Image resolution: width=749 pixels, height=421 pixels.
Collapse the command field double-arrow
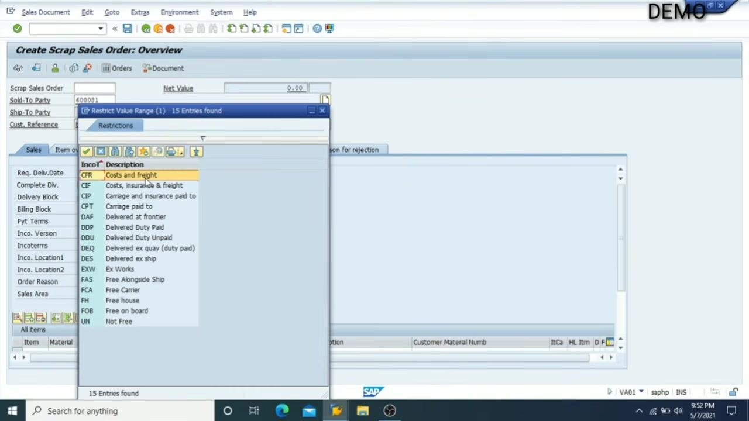tap(115, 28)
